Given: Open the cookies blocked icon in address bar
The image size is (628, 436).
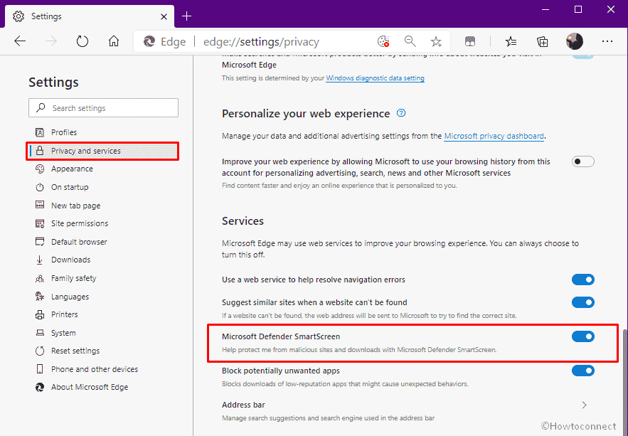Looking at the screenshot, I should 383,41.
